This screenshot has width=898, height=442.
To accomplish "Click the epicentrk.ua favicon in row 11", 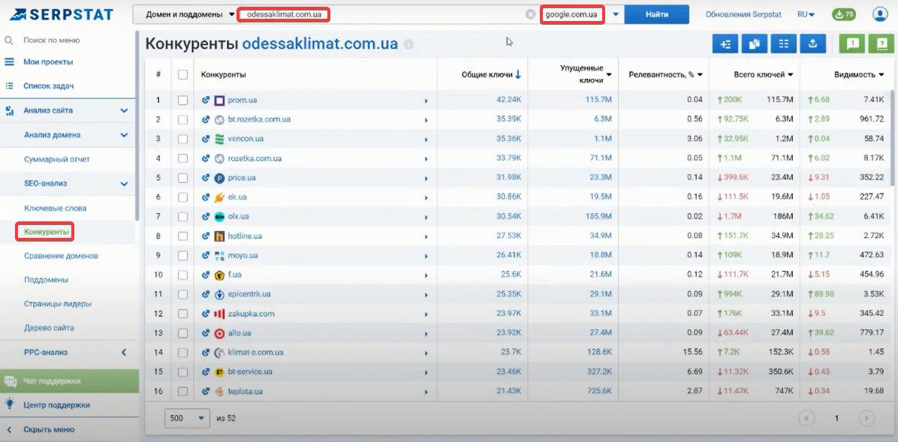I will [219, 294].
